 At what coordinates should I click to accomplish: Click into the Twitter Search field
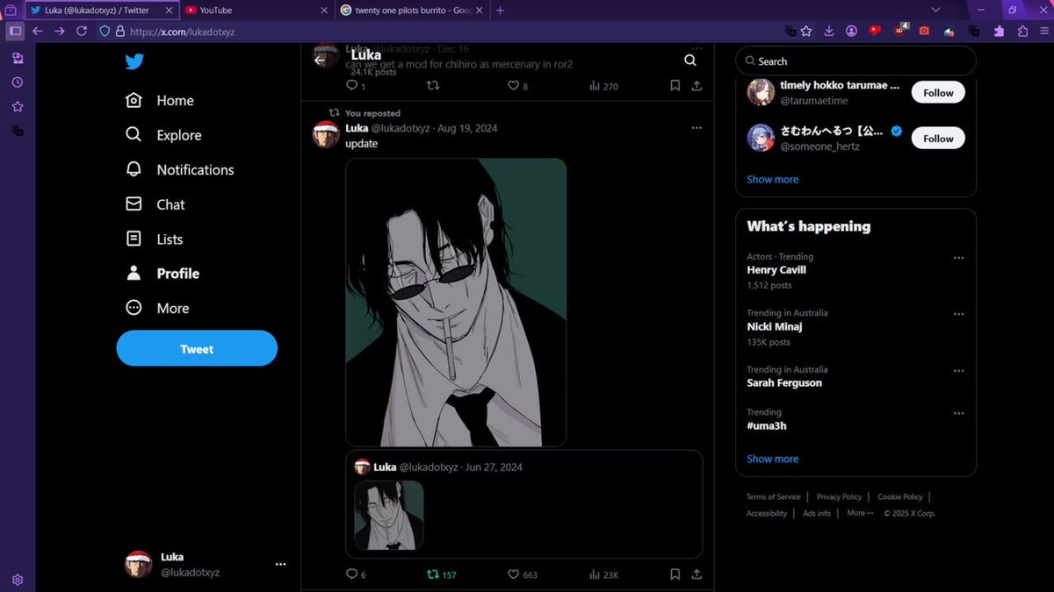pyautogui.click(x=855, y=61)
